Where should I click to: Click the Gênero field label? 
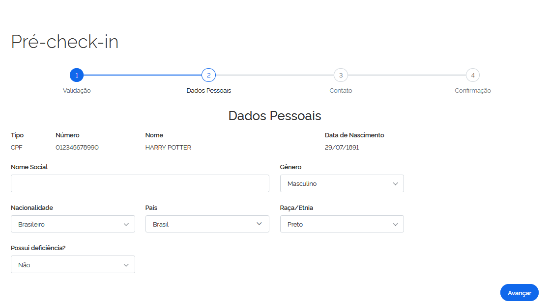(291, 167)
